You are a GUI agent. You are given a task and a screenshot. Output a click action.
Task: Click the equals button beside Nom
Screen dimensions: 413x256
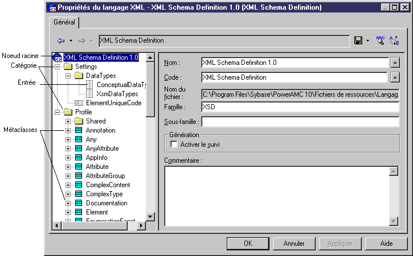(395, 63)
